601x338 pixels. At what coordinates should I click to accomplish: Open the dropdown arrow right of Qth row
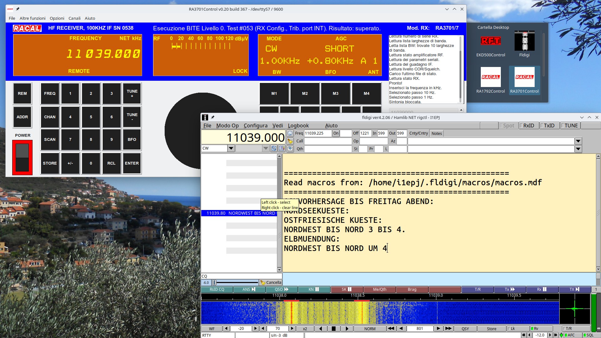pyautogui.click(x=578, y=149)
